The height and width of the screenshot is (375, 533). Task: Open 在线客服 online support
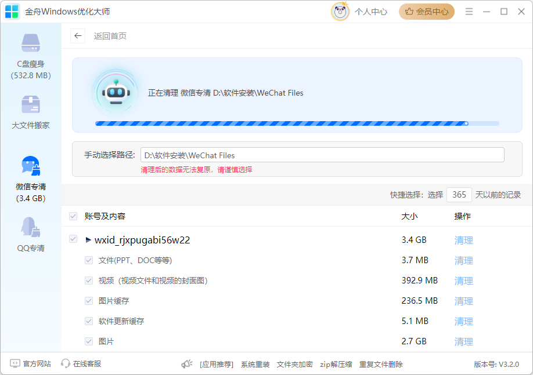(x=81, y=364)
